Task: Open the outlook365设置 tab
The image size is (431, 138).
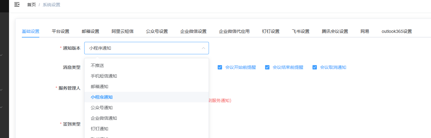Action: (397, 31)
